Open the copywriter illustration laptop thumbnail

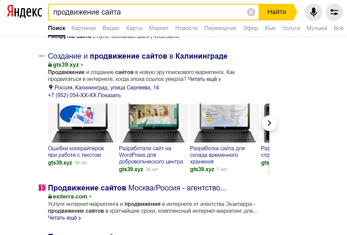(83, 123)
